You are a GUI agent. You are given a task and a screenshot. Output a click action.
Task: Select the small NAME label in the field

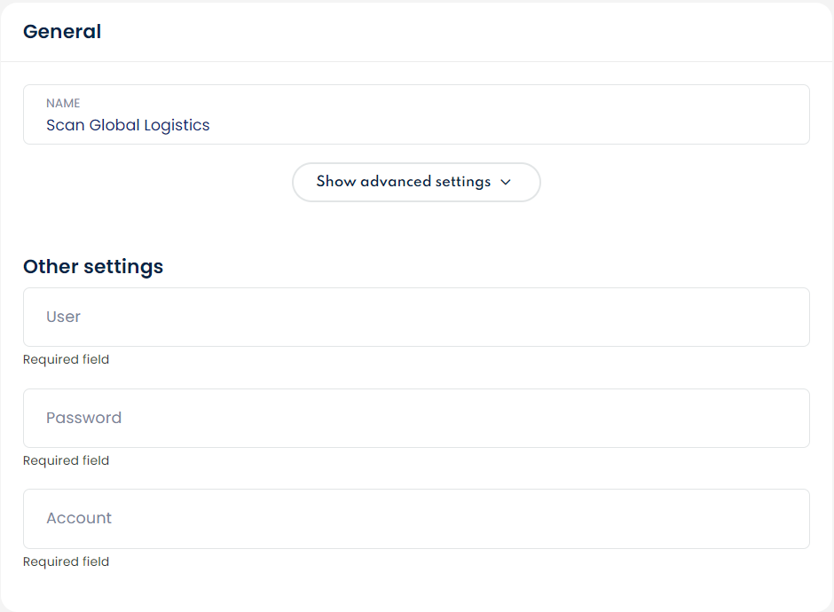(63, 104)
